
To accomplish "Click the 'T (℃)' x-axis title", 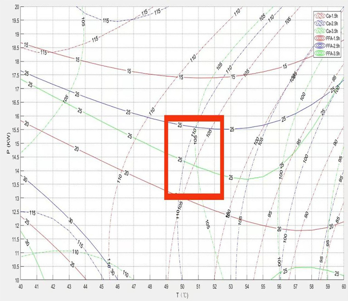I will [x=183, y=295].
